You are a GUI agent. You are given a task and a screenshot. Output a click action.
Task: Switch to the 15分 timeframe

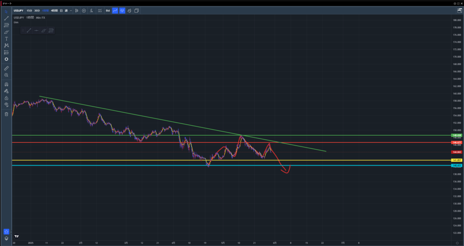[29, 11]
